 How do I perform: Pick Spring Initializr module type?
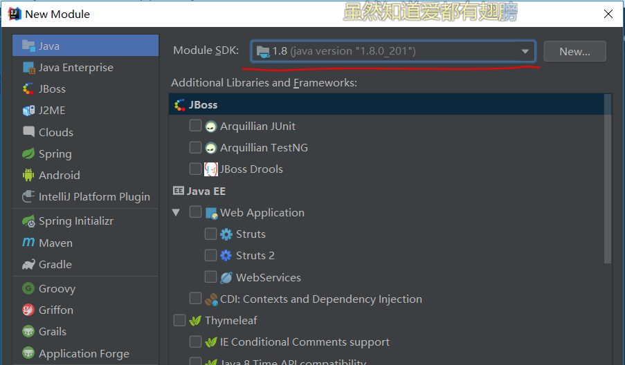[x=86, y=221]
